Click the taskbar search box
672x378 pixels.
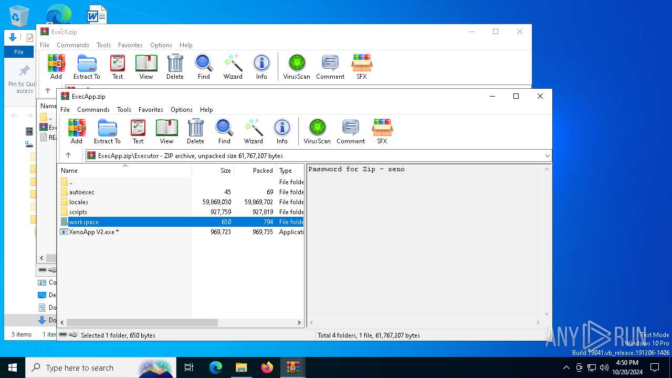click(101, 367)
